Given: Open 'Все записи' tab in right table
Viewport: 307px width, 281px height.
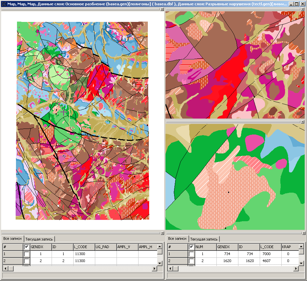Looking at the screenshot, I should click(177, 238).
